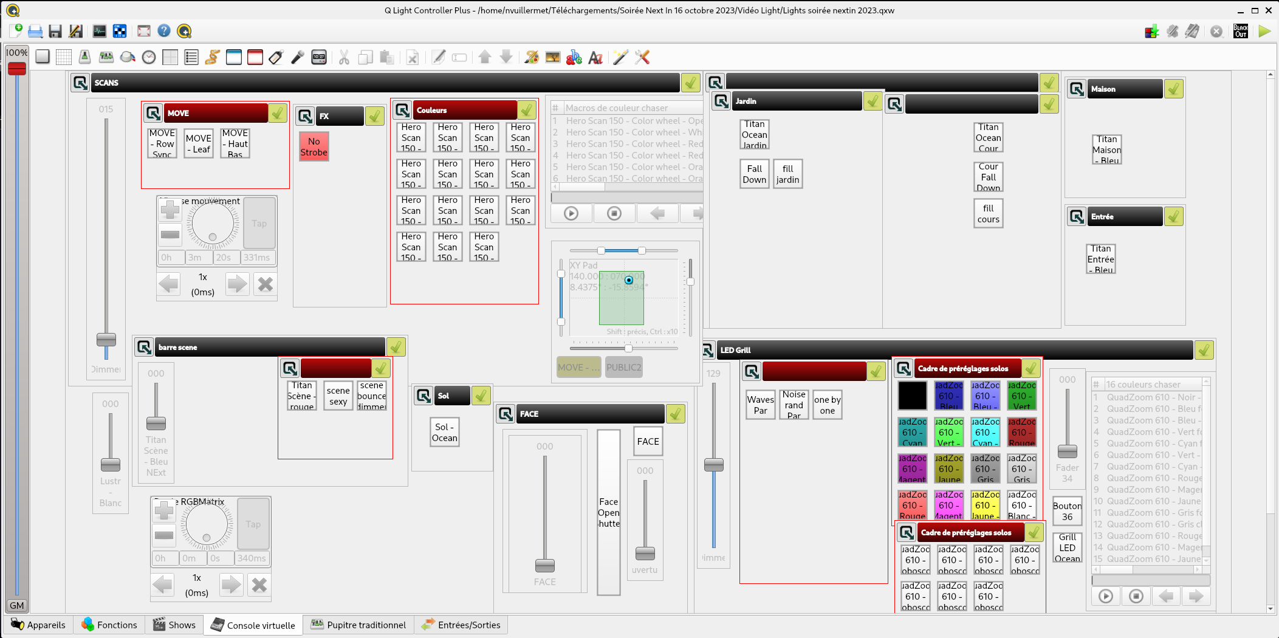Start operate mode with green play arrow
Image resolution: width=1279 pixels, height=638 pixels.
[x=1264, y=31]
